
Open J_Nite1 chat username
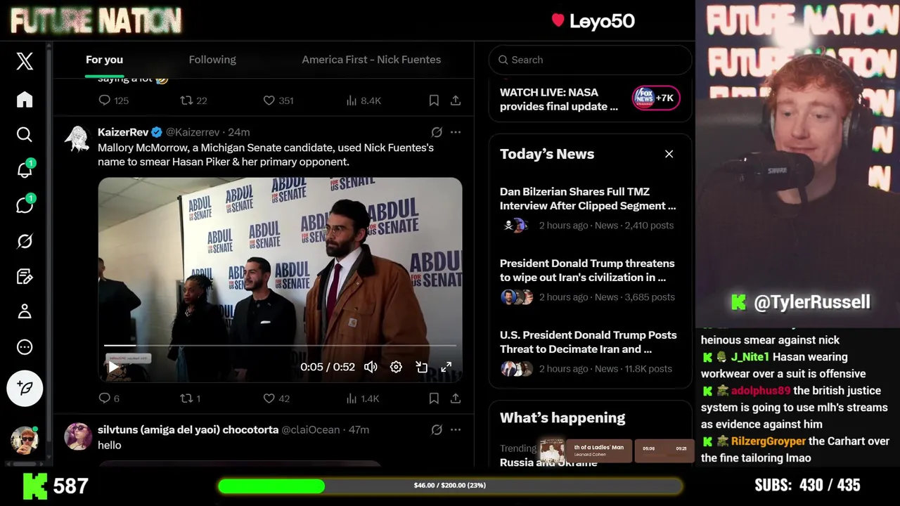tap(750, 357)
